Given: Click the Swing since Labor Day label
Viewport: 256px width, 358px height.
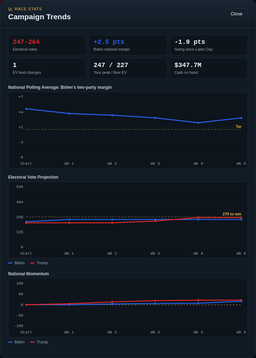Looking at the screenshot, I should [193, 49].
